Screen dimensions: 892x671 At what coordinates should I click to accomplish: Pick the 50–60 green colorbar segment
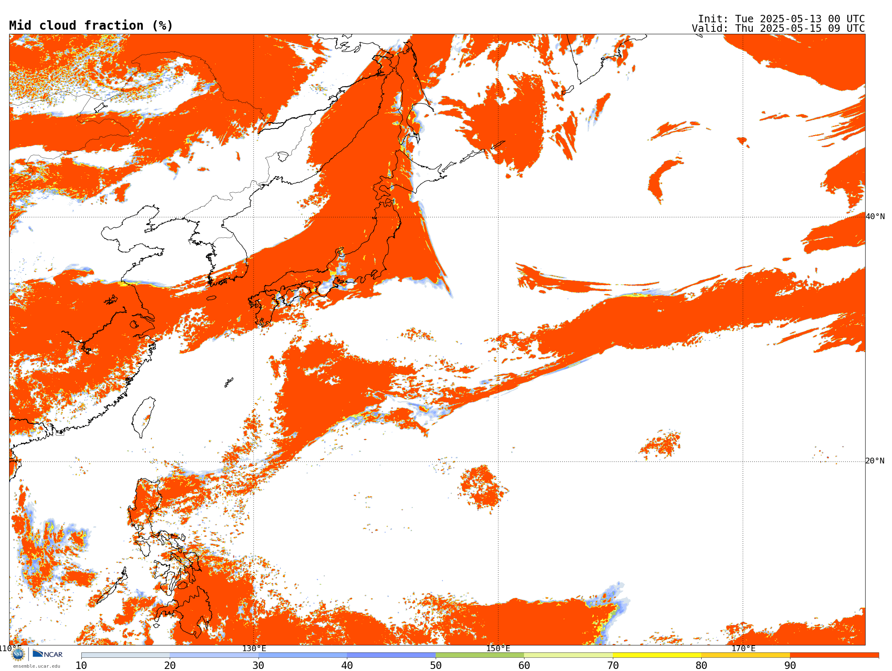pyautogui.click(x=480, y=655)
